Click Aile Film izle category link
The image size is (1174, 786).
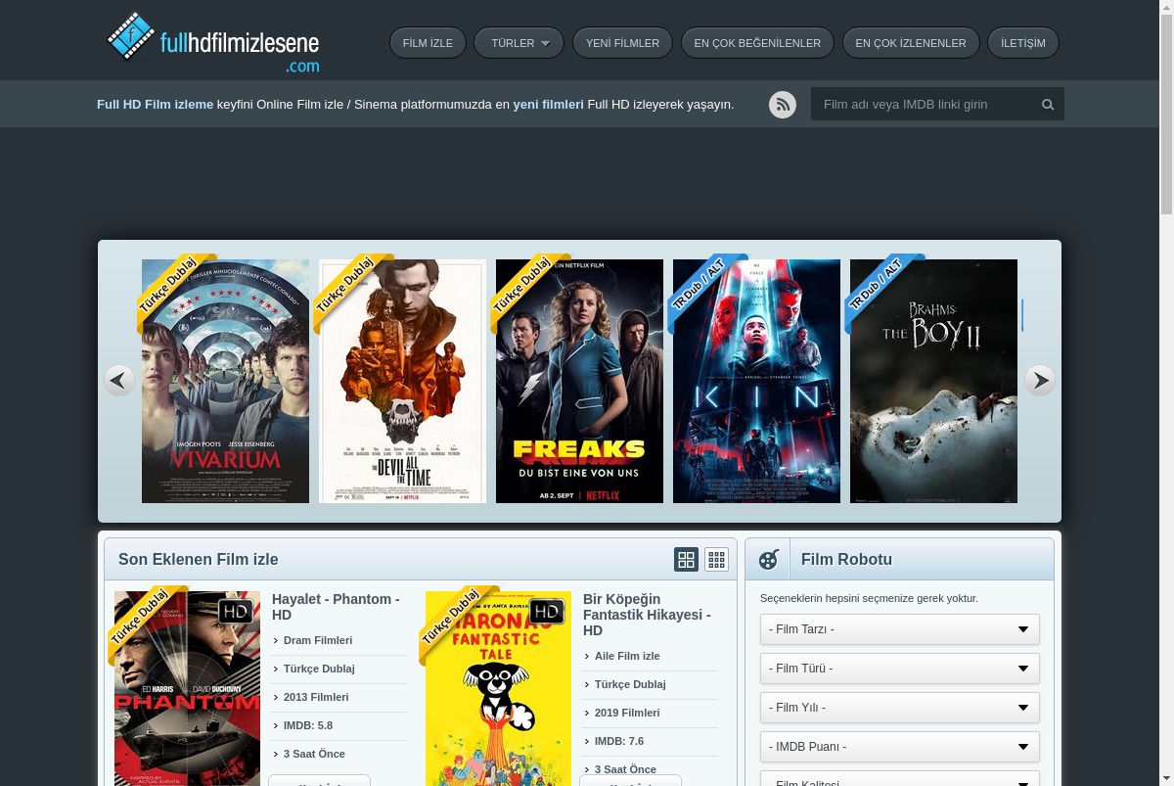627,656
